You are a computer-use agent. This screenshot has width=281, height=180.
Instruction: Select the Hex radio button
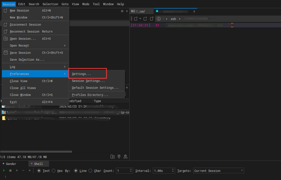point(54,171)
